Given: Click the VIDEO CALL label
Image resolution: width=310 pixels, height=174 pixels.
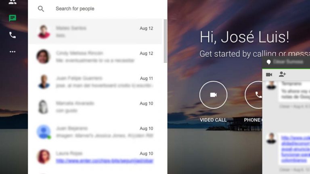Looking at the screenshot, I should 213,120.
